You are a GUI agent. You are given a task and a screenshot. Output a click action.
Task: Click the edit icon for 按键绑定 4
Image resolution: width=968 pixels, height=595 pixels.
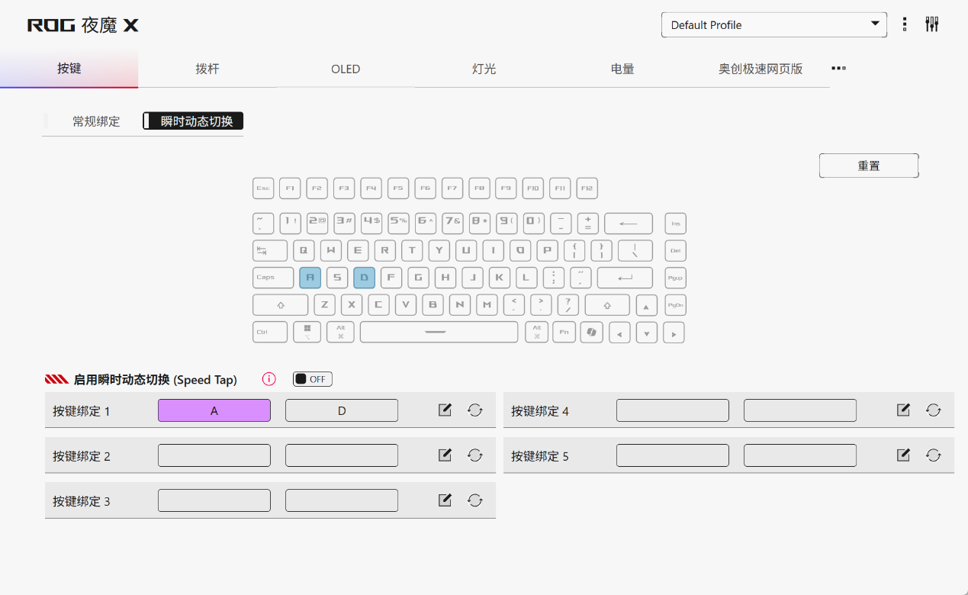[x=903, y=410]
